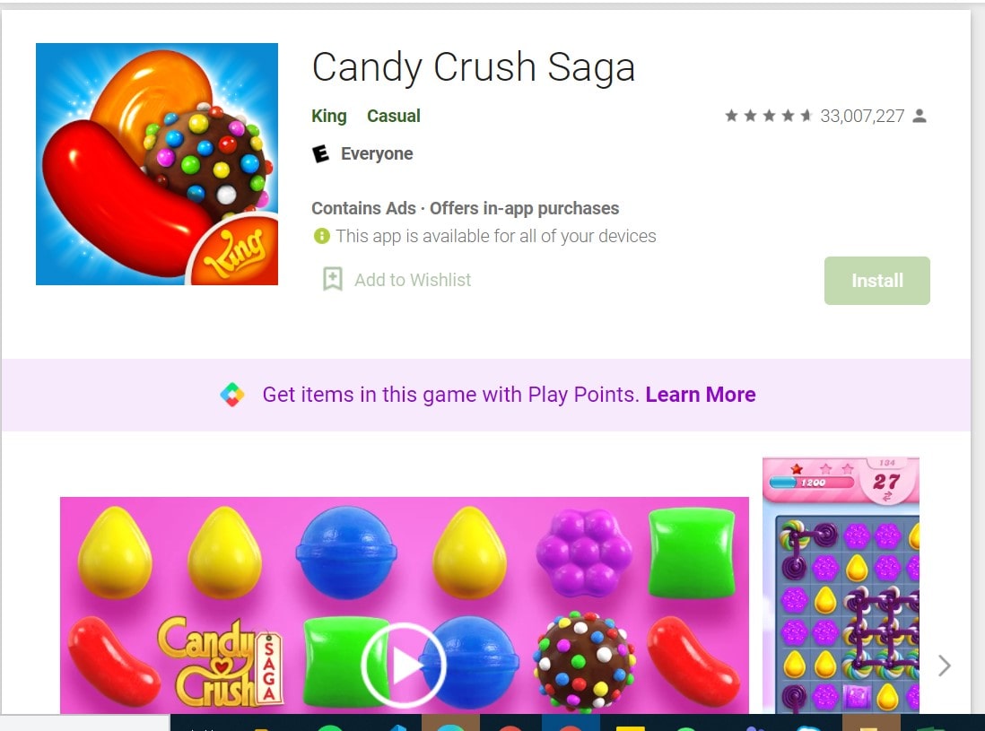The width and height of the screenshot is (985, 731).
Task: Open the King developer page
Action: [x=329, y=117]
